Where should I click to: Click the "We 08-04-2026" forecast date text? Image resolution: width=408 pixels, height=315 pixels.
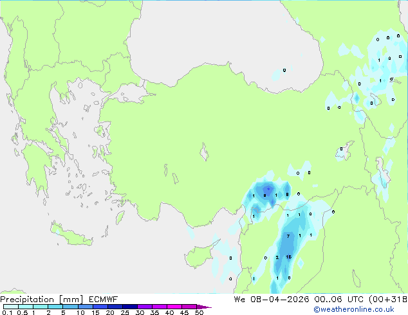[x=272, y=300]
